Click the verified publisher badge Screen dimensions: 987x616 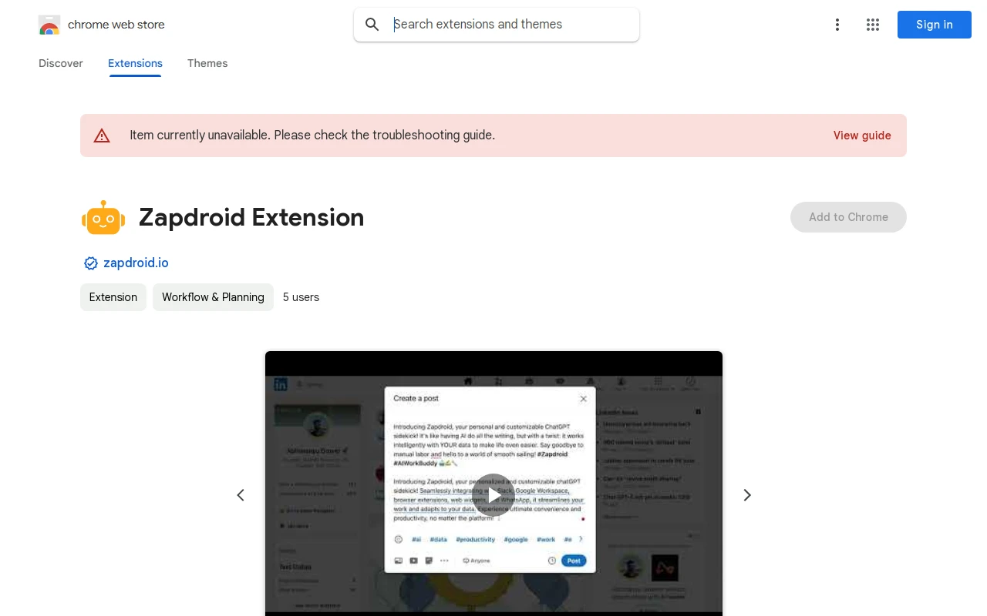(89, 263)
